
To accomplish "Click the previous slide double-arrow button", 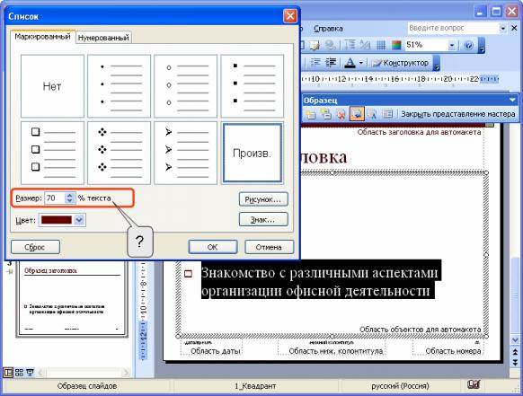I will (x=515, y=352).
